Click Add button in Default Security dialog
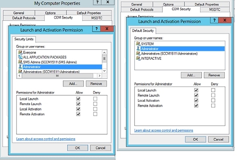The image size is (237, 160). point(191,75)
